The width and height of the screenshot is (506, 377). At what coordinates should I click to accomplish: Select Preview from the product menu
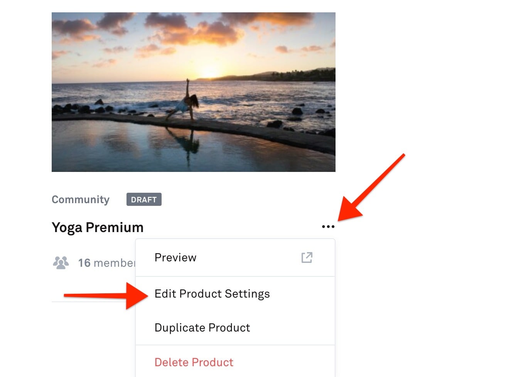click(x=175, y=258)
